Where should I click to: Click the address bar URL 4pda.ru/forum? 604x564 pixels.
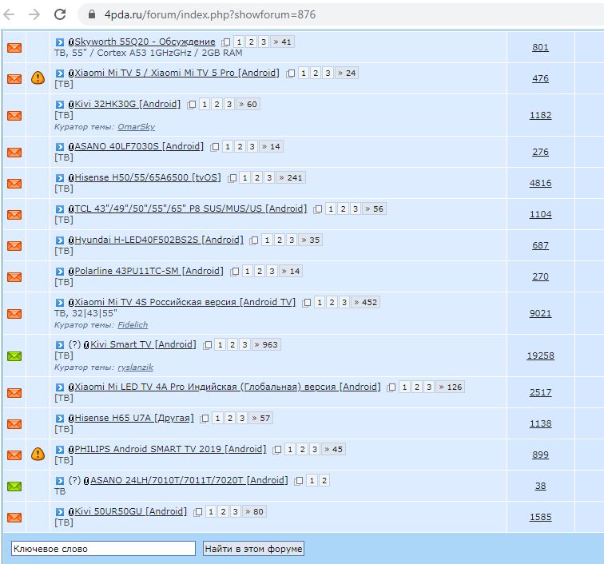tap(210, 14)
